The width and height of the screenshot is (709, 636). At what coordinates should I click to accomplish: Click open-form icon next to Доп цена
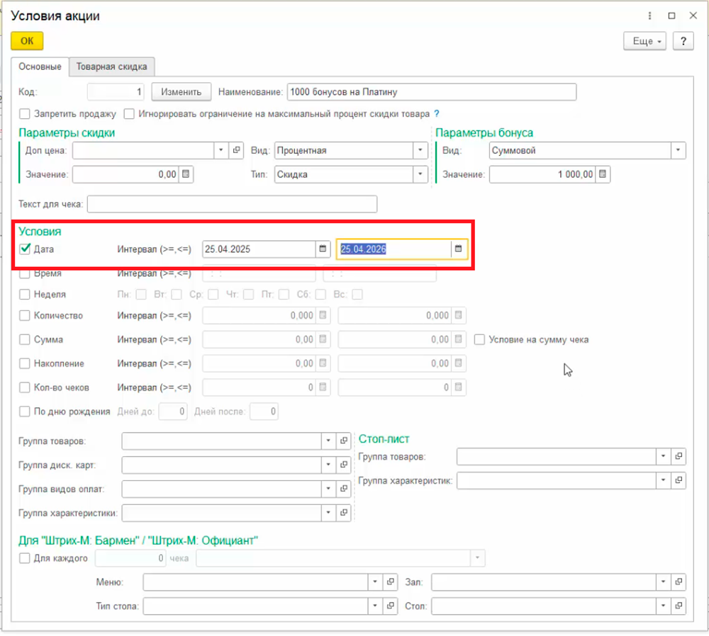tap(237, 150)
